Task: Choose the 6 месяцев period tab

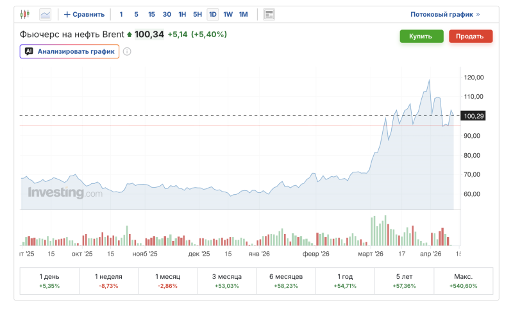Action: pyautogui.click(x=286, y=280)
